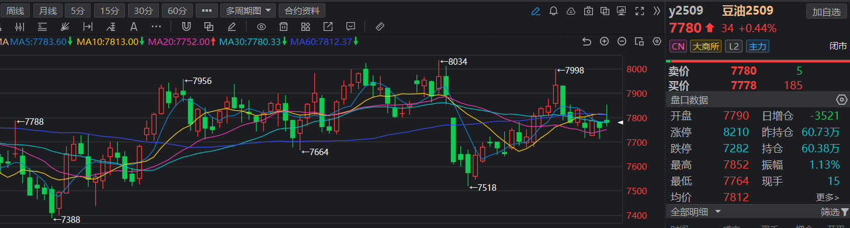Switch to 30分 period tab
850x228 pixels.
pos(143,10)
